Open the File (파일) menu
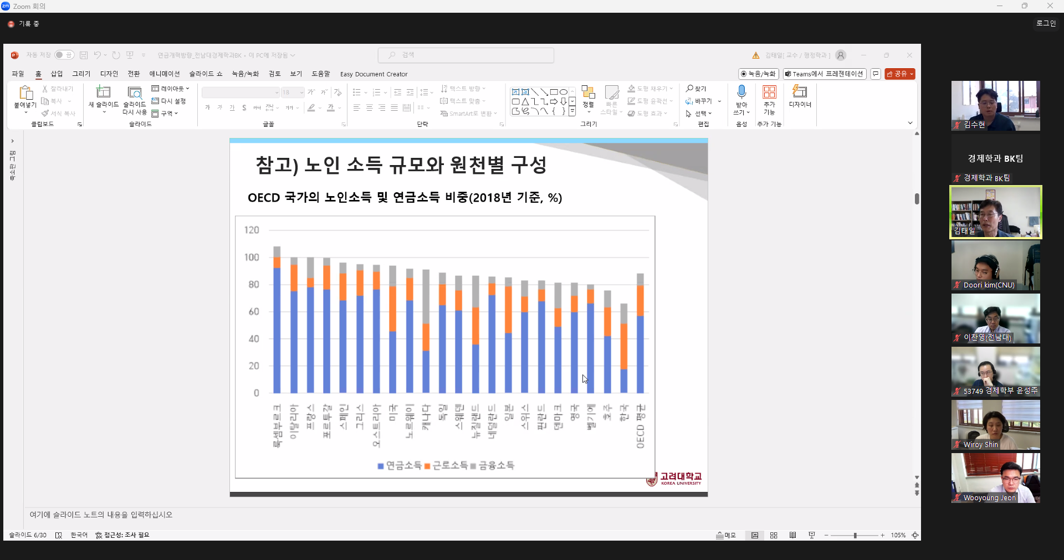The image size is (1064, 560). [x=18, y=74]
